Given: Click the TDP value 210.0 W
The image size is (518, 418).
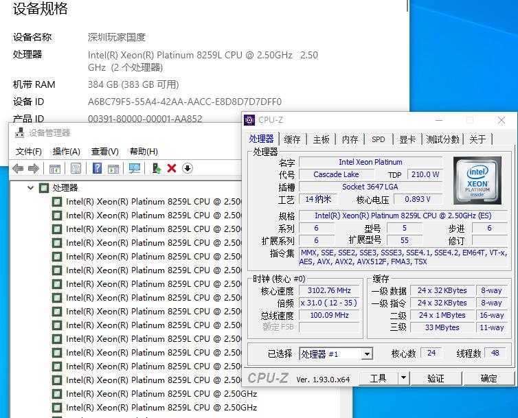Looking at the screenshot, I should point(425,174).
